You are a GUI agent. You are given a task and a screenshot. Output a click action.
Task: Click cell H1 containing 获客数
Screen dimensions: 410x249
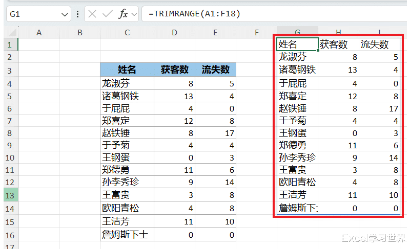point(338,44)
